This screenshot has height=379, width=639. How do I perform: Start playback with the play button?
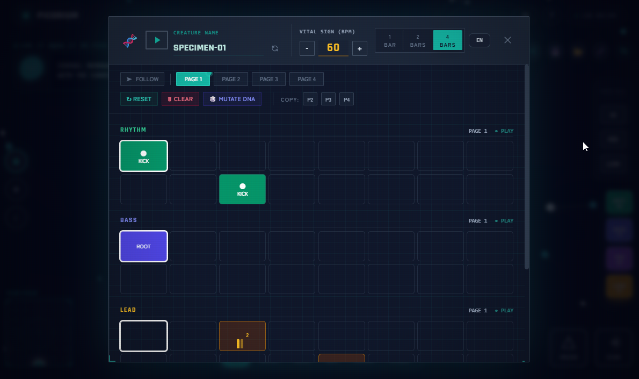pyautogui.click(x=157, y=40)
